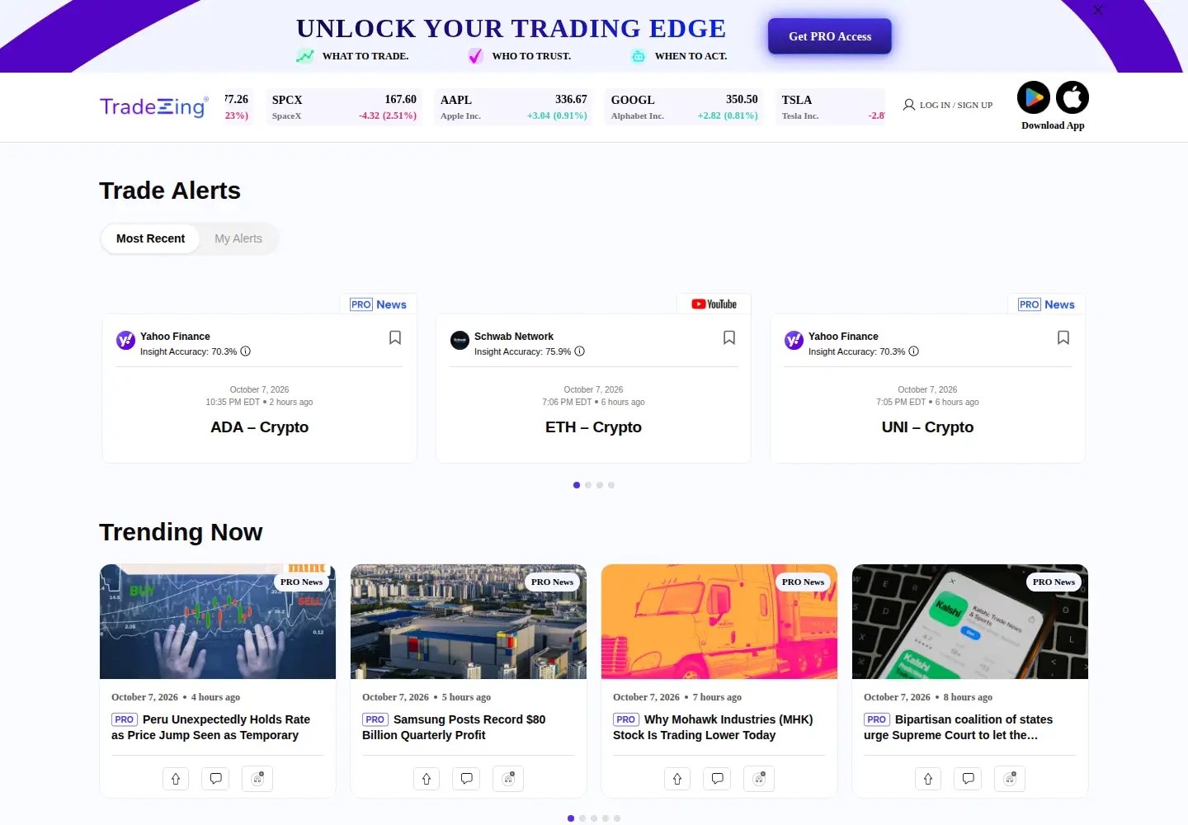Open Mohawk truck thumbnail image
The height and width of the screenshot is (825, 1188).
click(x=719, y=621)
